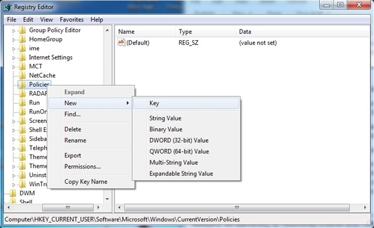The image size is (374, 228).
Task: Click the Name column header
Action: click(x=146, y=32)
